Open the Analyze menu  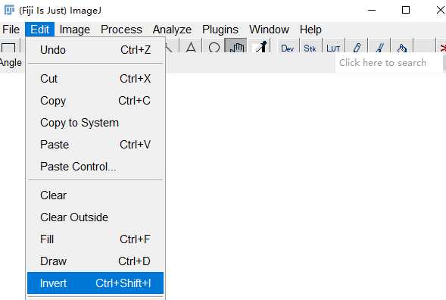(x=172, y=30)
